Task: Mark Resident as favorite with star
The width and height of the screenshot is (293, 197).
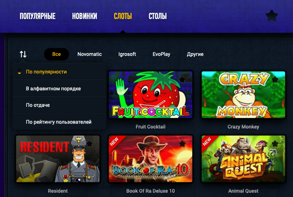Action: tap(89, 144)
